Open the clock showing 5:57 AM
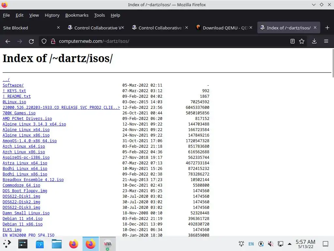The image size is (334, 251). tap(305, 244)
